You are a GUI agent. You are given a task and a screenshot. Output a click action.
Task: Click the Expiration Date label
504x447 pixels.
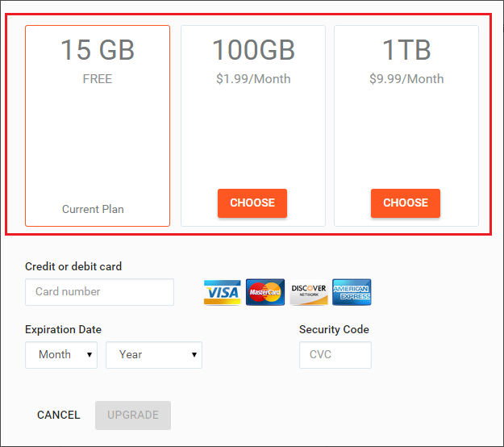[63, 329]
